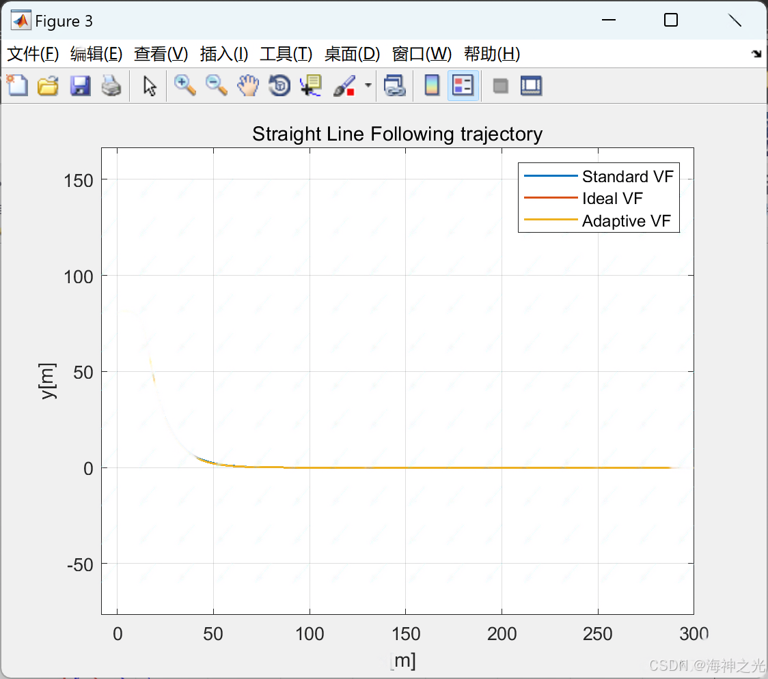Click the 250 tick on x-axis
The height and width of the screenshot is (679, 768).
point(598,634)
